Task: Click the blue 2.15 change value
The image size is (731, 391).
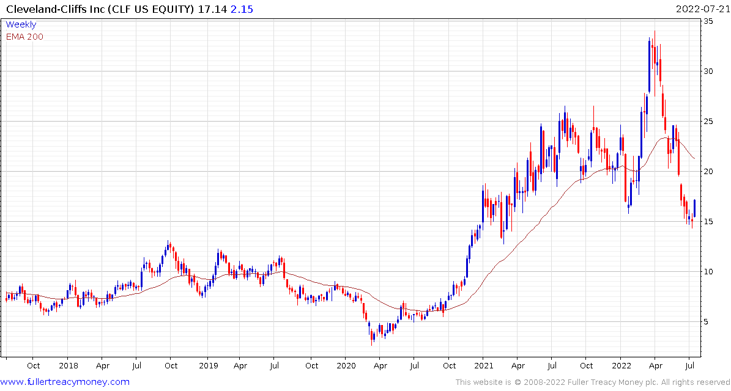Action: point(242,9)
